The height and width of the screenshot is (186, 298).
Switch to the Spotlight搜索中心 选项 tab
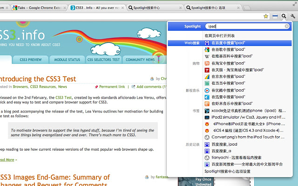coord(213,8)
